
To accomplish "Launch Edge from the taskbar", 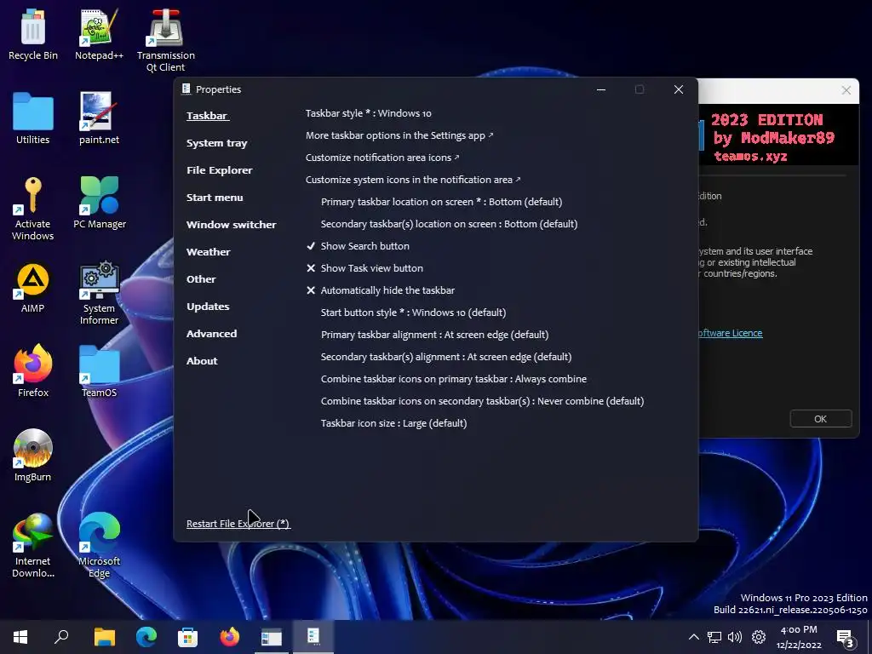I will pyautogui.click(x=146, y=637).
